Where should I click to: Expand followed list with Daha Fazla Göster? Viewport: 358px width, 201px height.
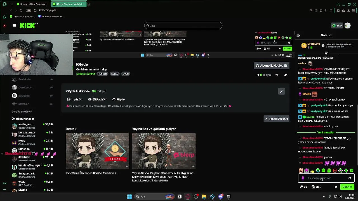pos(22,112)
